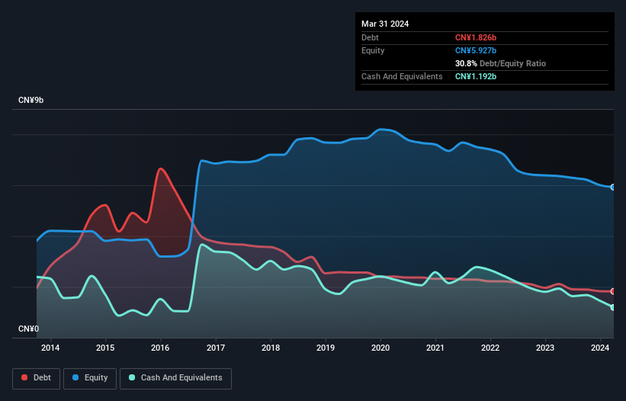This screenshot has width=626, height=401.
Task: Click the tooltip Equity row label
Action: [373, 50]
